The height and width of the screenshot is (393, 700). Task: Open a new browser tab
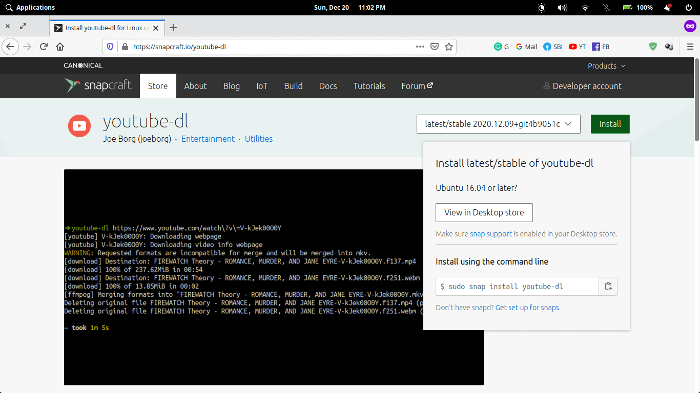[173, 28]
